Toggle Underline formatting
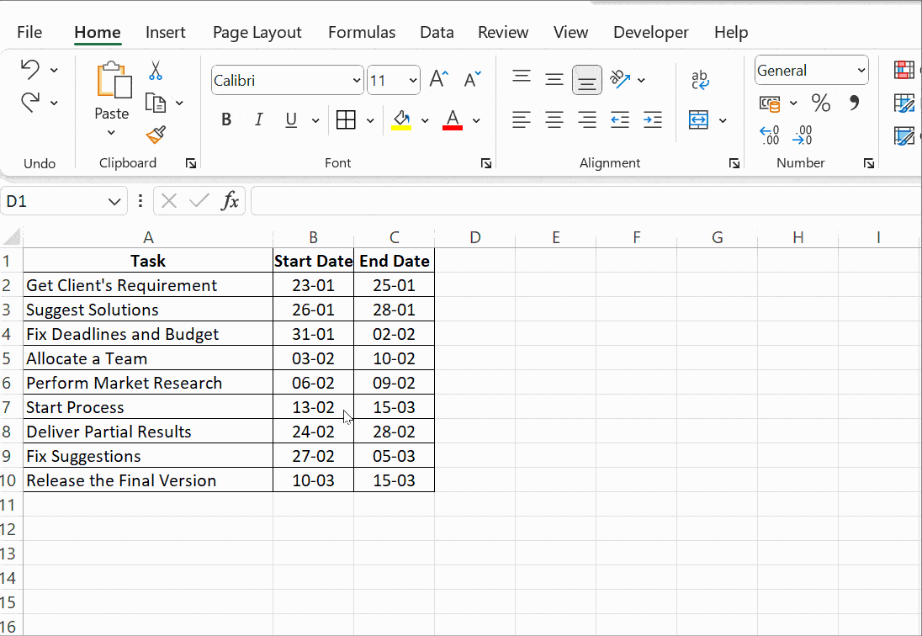 [x=289, y=119]
